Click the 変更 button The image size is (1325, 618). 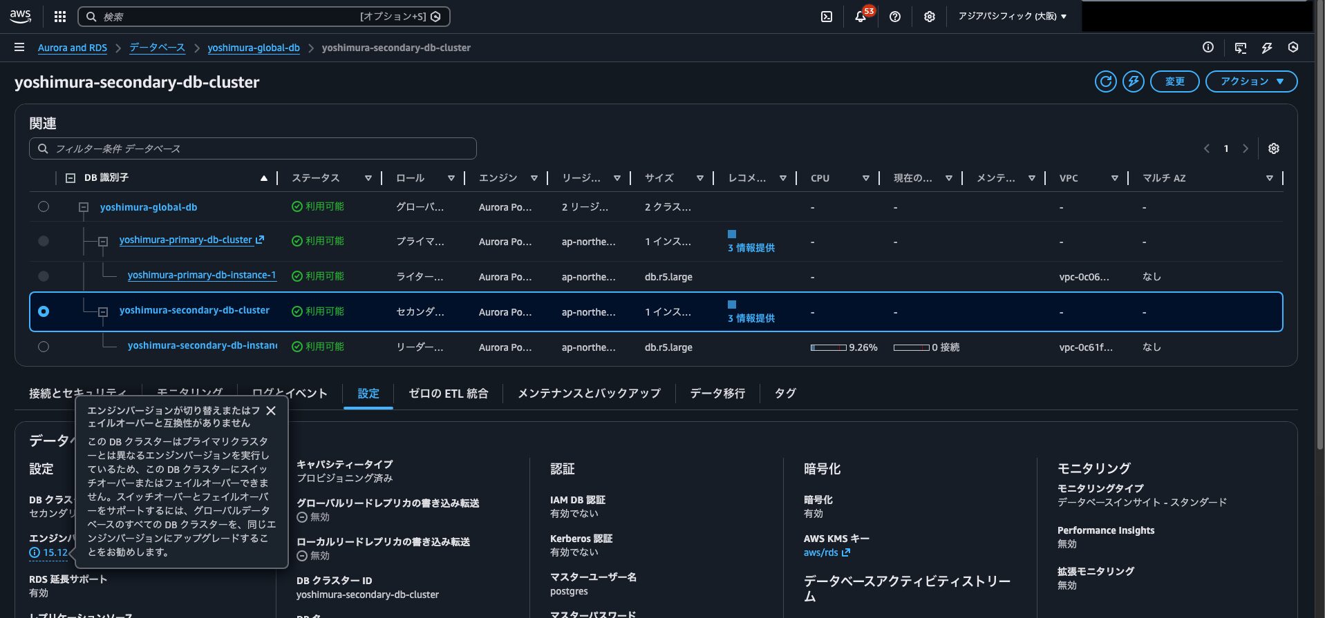(1174, 81)
